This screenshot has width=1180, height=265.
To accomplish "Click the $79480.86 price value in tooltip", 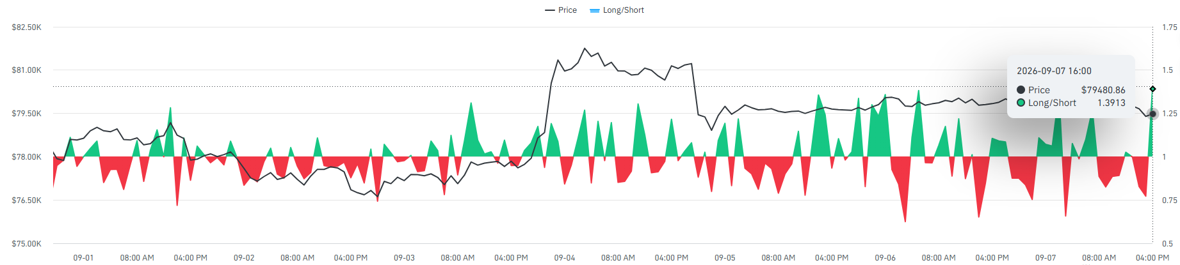I will [1103, 90].
